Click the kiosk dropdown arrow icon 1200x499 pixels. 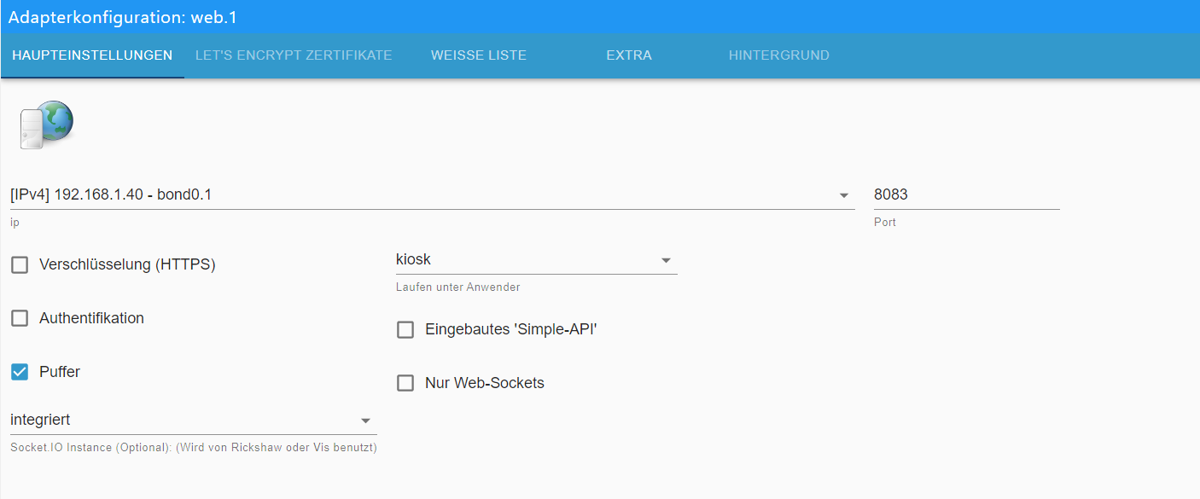667,260
